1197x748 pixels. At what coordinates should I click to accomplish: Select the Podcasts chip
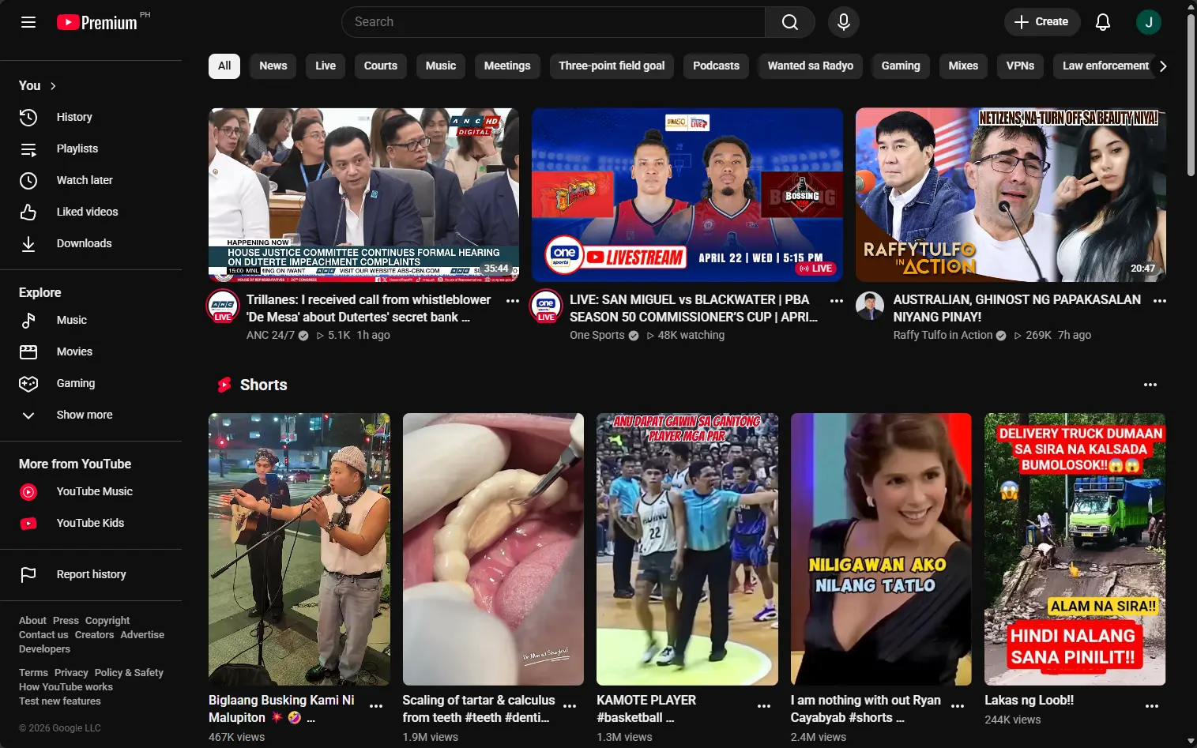716,66
